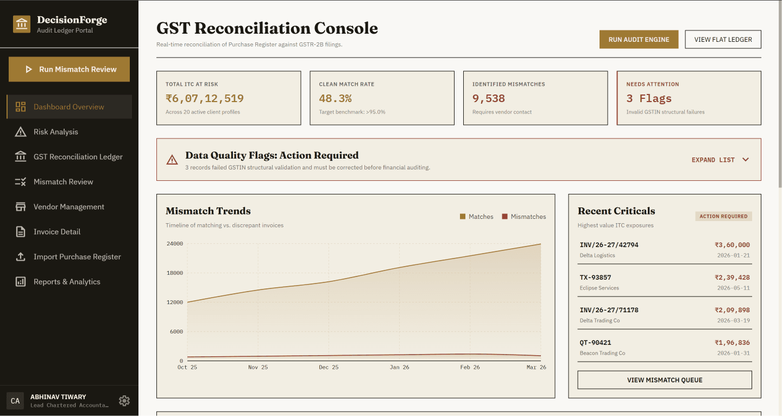Select Invoice Detail in the sidebar
Image resolution: width=782 pixels, height=416 pixels.
(69, 232)
